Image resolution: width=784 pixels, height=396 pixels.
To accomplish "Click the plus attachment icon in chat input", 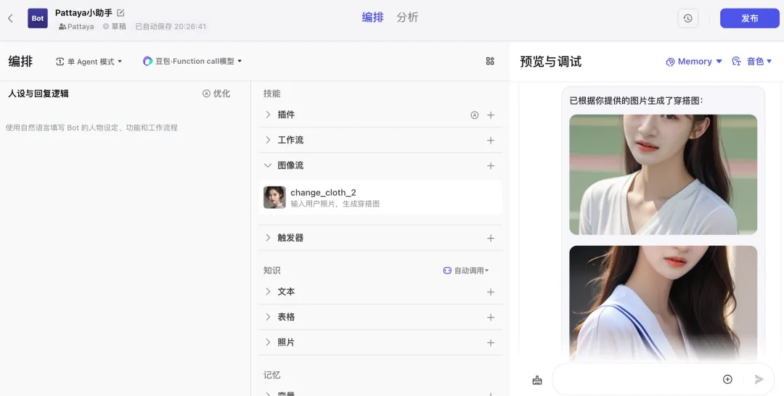I will tap(727, 379).
